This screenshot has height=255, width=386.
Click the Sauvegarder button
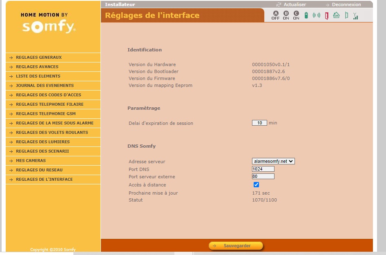click(x=236, y=246)
